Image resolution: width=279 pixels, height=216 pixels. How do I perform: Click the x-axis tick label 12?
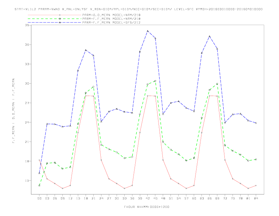(70, 198)
